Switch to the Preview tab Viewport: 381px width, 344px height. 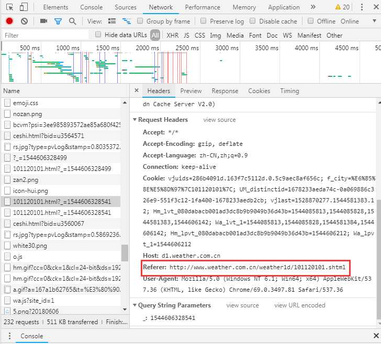pyautogui.click(x=190, y=91)
